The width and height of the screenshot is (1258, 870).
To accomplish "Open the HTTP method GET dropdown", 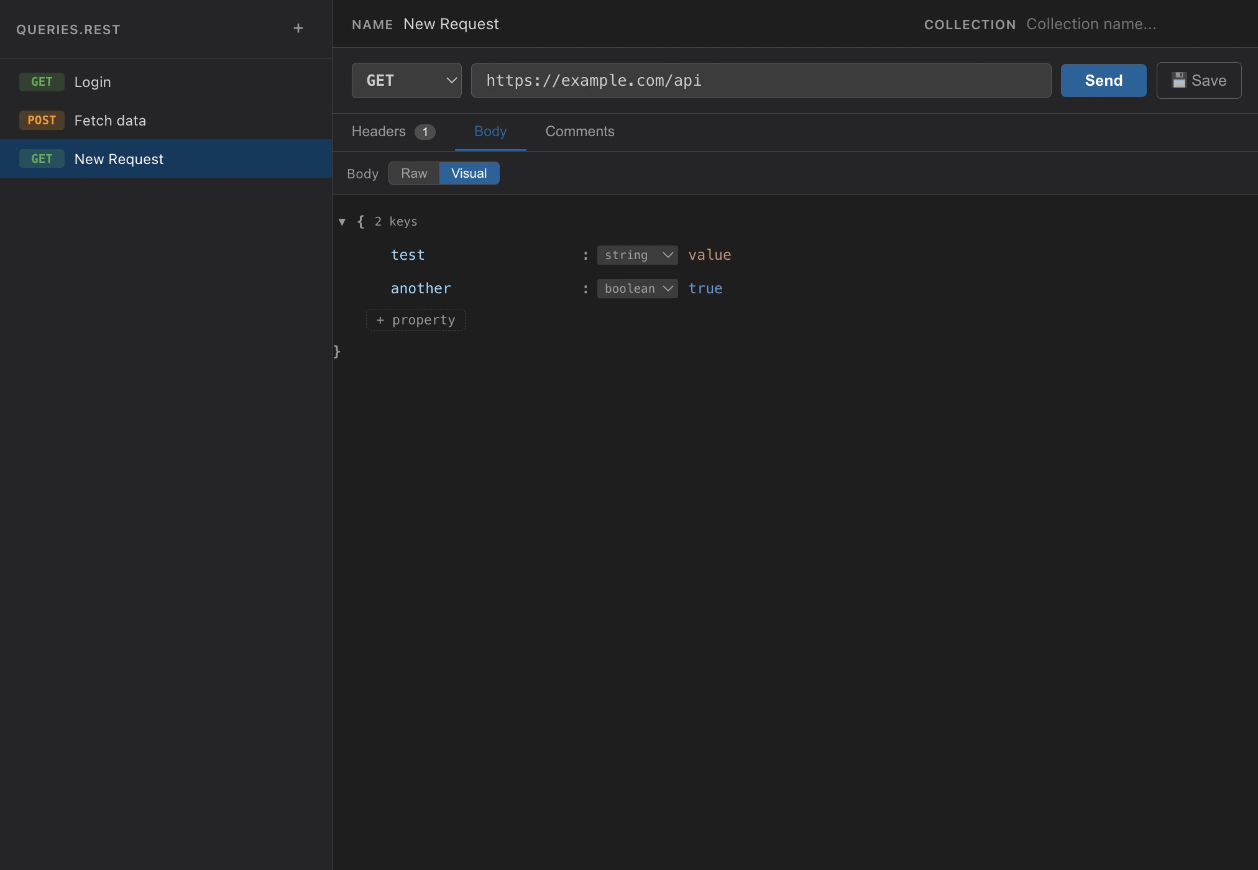I will 406,80.
